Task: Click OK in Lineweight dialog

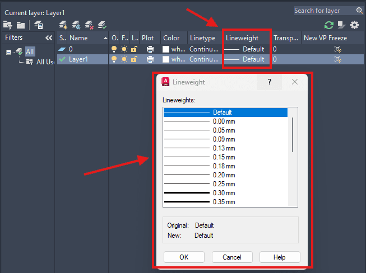Action: click(x=184, y=257)
